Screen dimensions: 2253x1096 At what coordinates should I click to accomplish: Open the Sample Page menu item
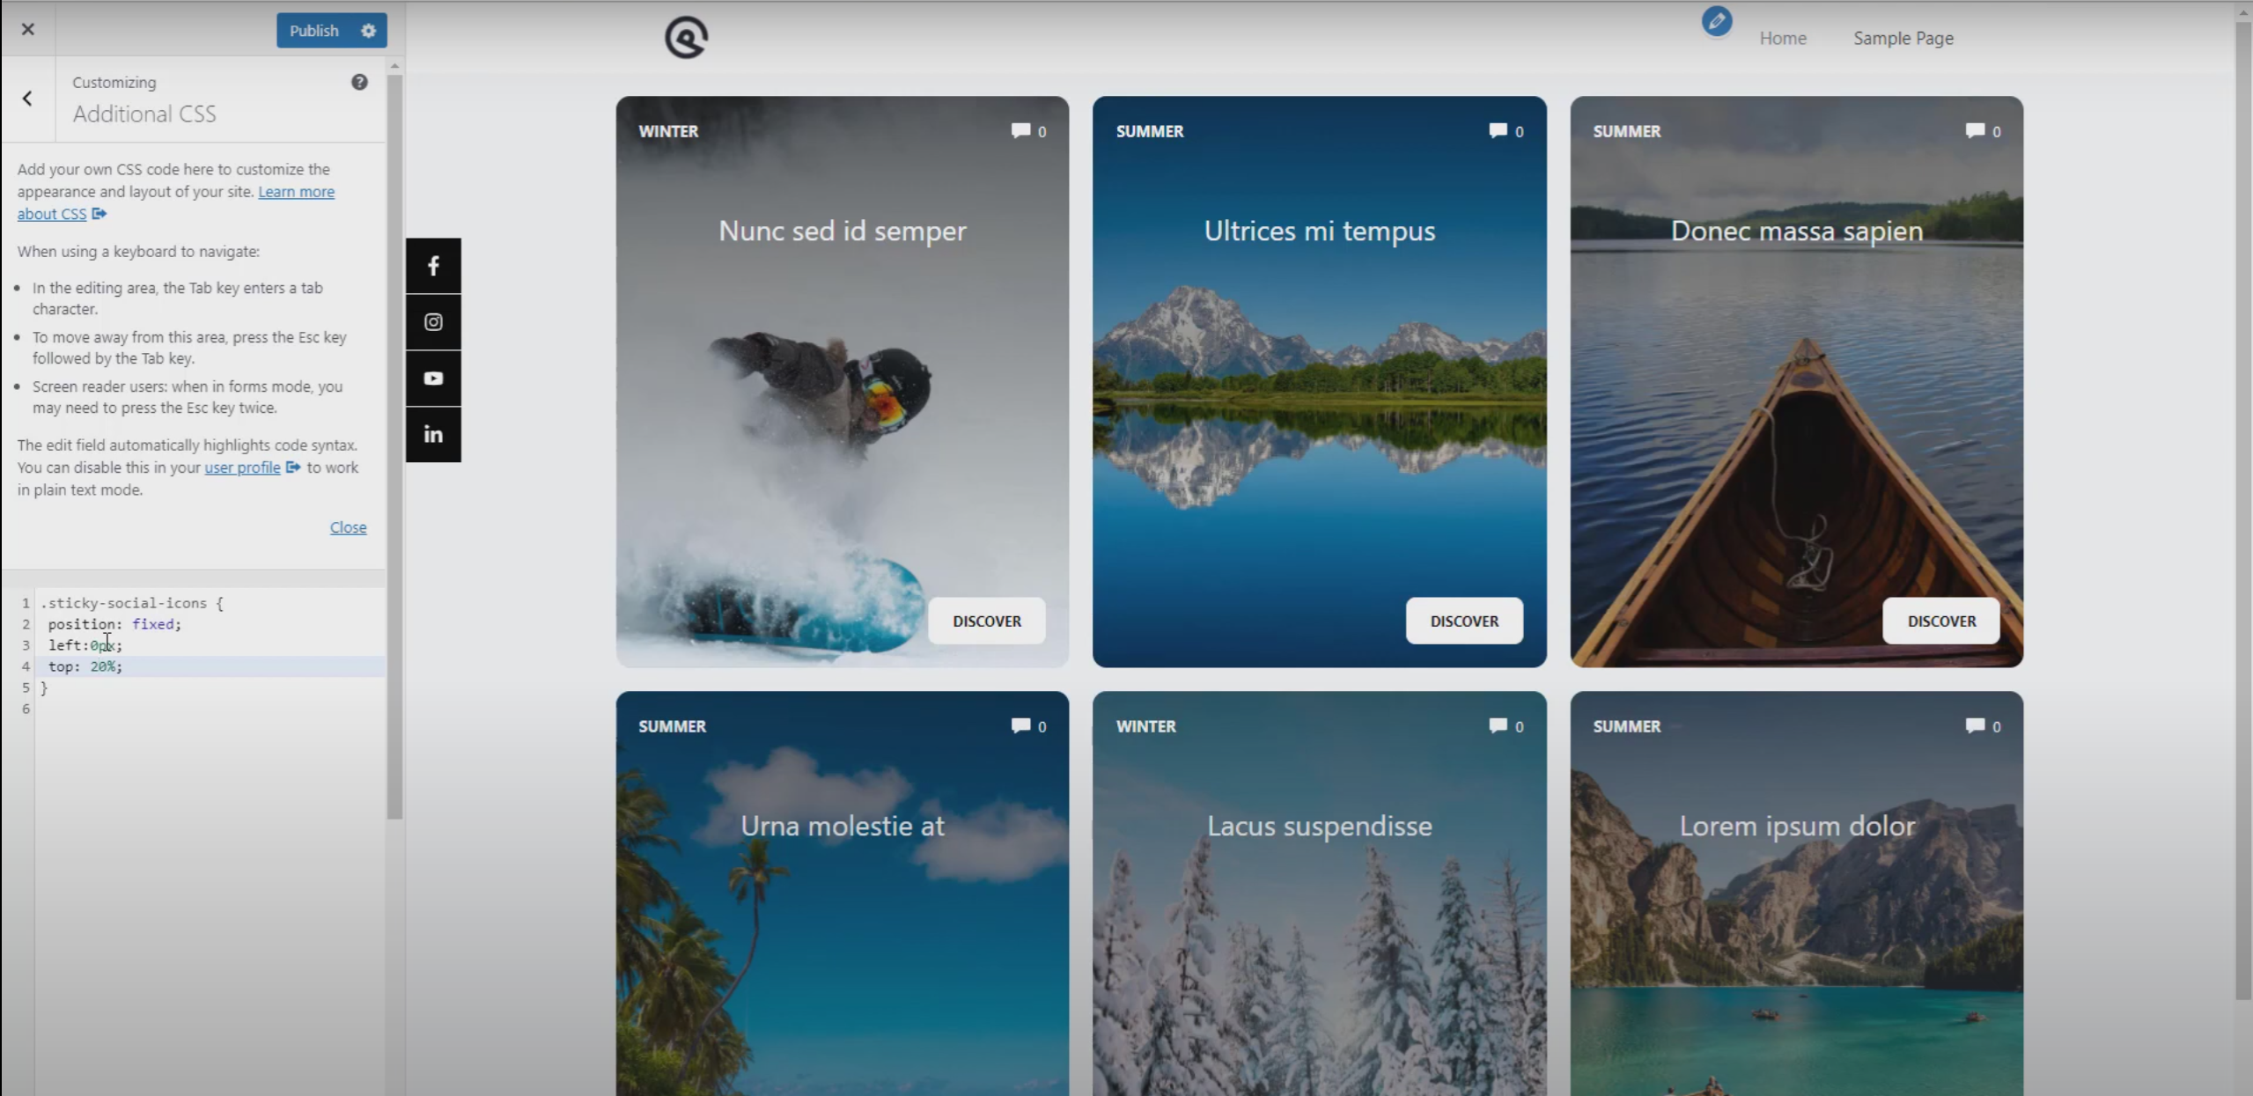[1903, 38]
